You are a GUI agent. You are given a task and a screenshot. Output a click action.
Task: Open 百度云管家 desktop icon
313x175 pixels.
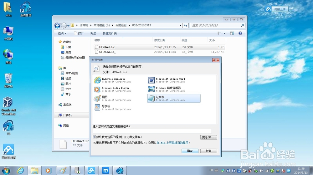pyautogui.click(x=8, y=152)
